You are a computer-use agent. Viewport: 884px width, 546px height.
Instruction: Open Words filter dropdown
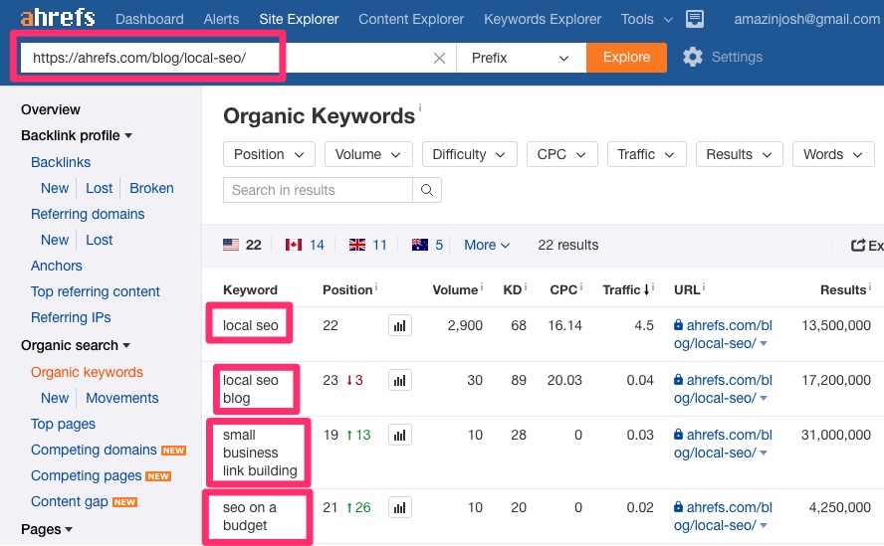pos(833,154)
